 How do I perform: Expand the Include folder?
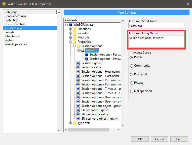point(70,33)
